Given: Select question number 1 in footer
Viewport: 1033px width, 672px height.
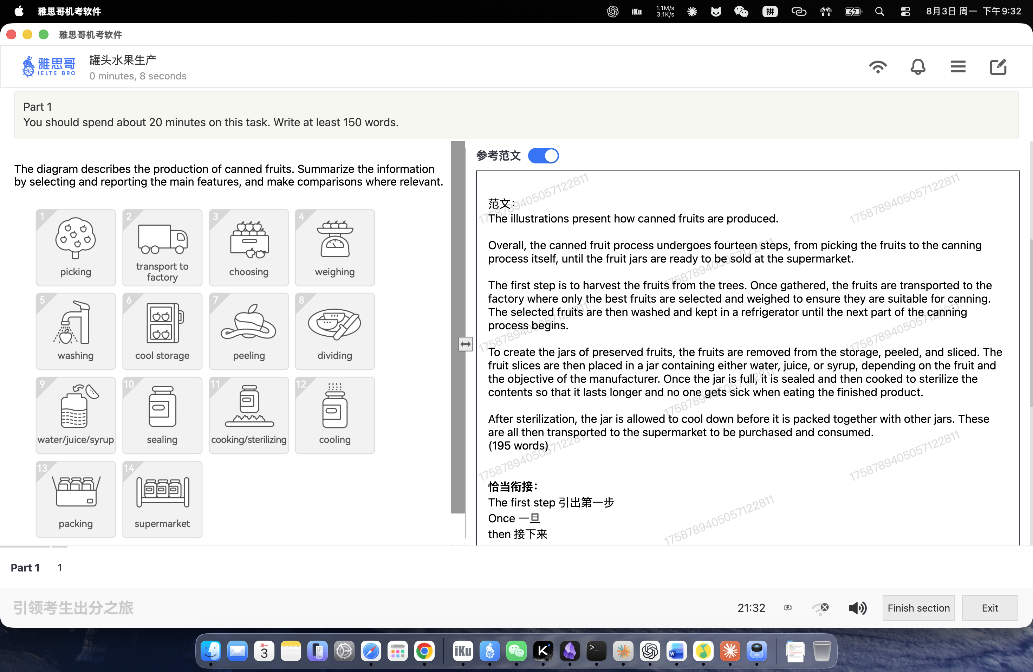Looking at the screenshot, I should (59, 567).
